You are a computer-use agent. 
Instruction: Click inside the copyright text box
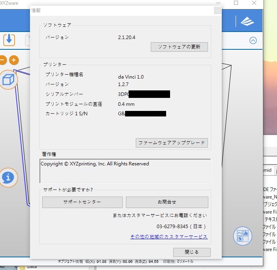point(125,171)
